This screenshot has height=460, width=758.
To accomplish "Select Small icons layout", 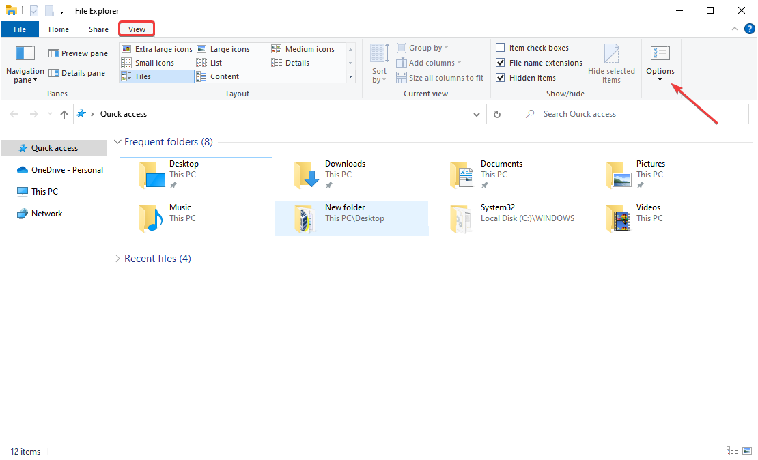I will [x=148, y=63].
